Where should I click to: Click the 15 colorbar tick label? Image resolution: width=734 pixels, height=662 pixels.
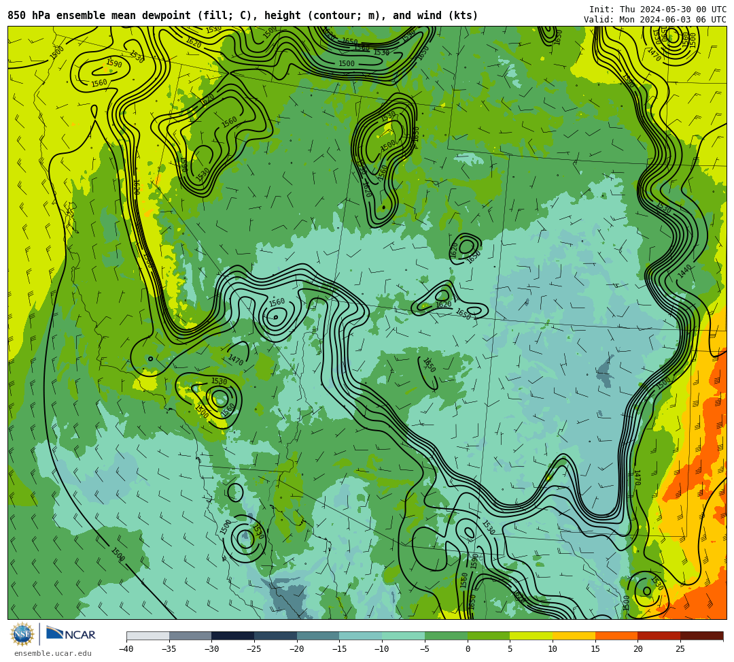point(595,649)
